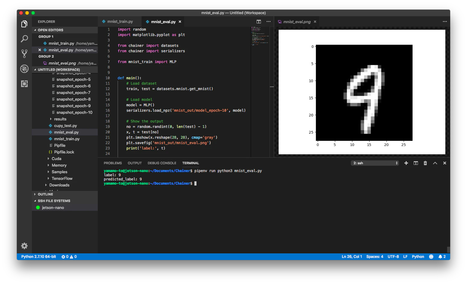The height and width of the screenshot is (284, 467).
Task: Maximize the terminal panel with up chevron
Action: pyautogui.click(x=435, y=163)
